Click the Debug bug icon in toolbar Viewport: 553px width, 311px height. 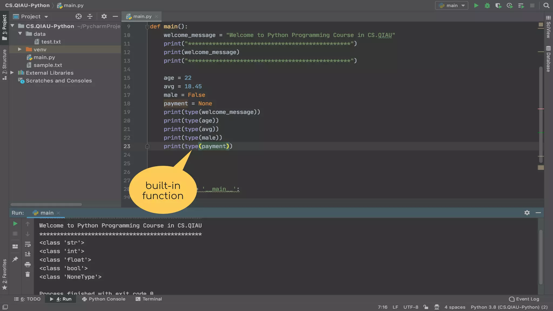click(x=487, y=5)
